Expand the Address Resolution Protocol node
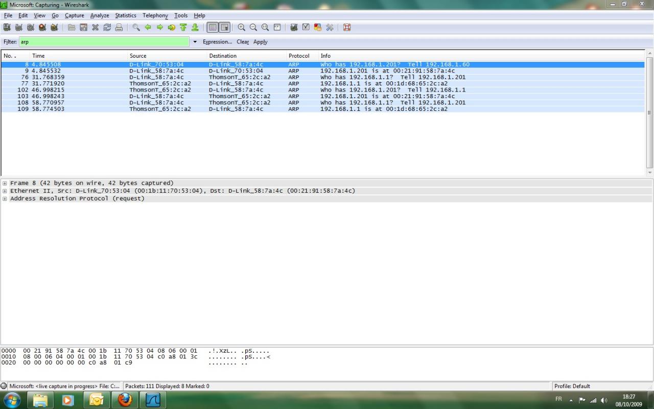Viewport: 654px width, 409px height. click(5, 198)
